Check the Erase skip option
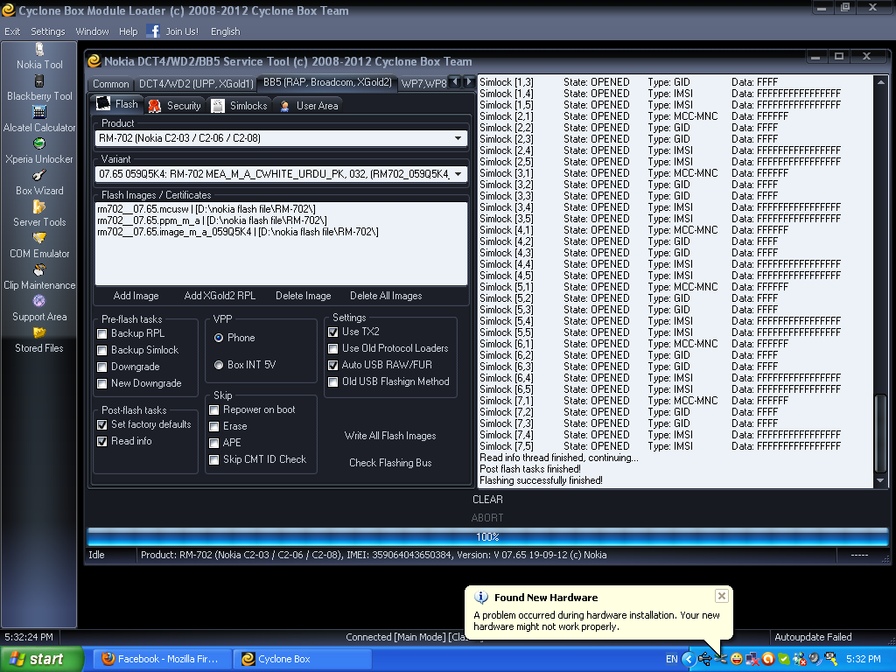This screenshot has height=672, width=896. coord(213,426)
